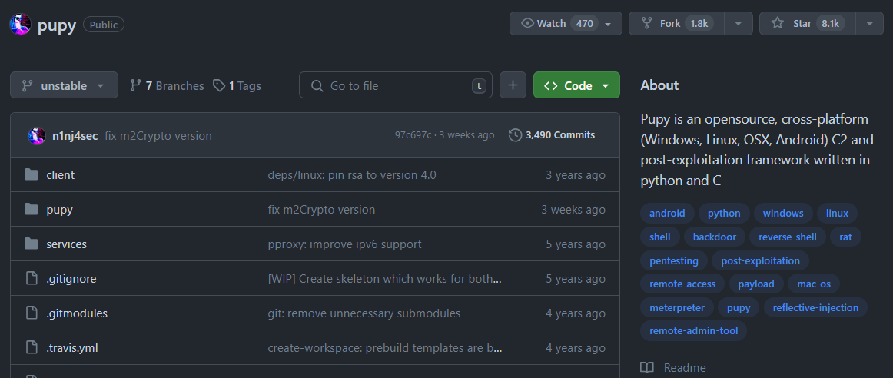
Task: Click the .gitignore file icon
Action: click(x=32, y=279)
